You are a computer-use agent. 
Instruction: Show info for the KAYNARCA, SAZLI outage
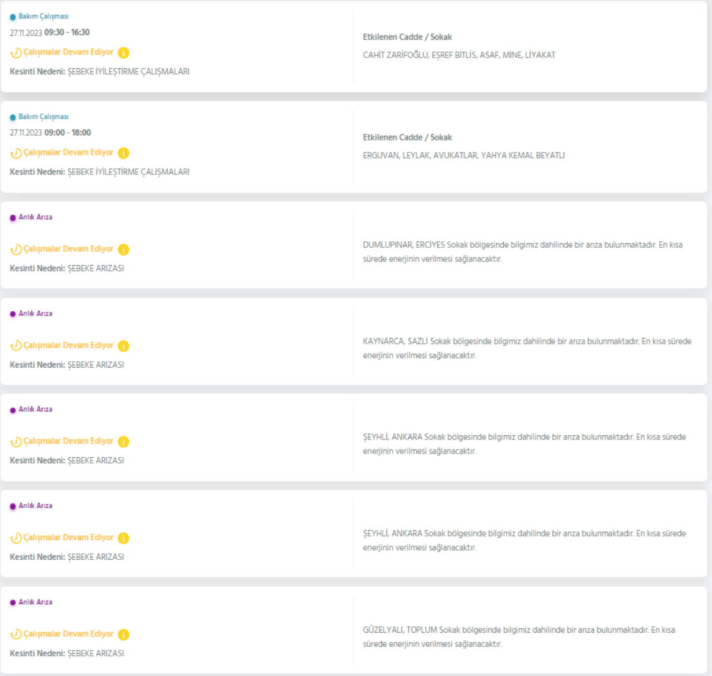(123, 346)
